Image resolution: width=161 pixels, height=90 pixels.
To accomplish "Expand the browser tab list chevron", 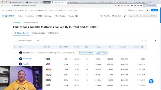I will point(158,2).
